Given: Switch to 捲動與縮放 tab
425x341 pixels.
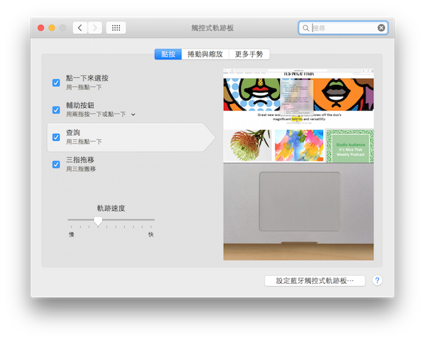Looking at the screenshot, I should click(205, 54).
